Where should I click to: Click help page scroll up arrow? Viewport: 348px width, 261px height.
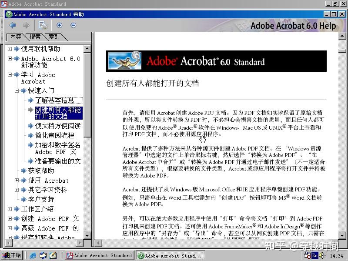coord(342,36)
